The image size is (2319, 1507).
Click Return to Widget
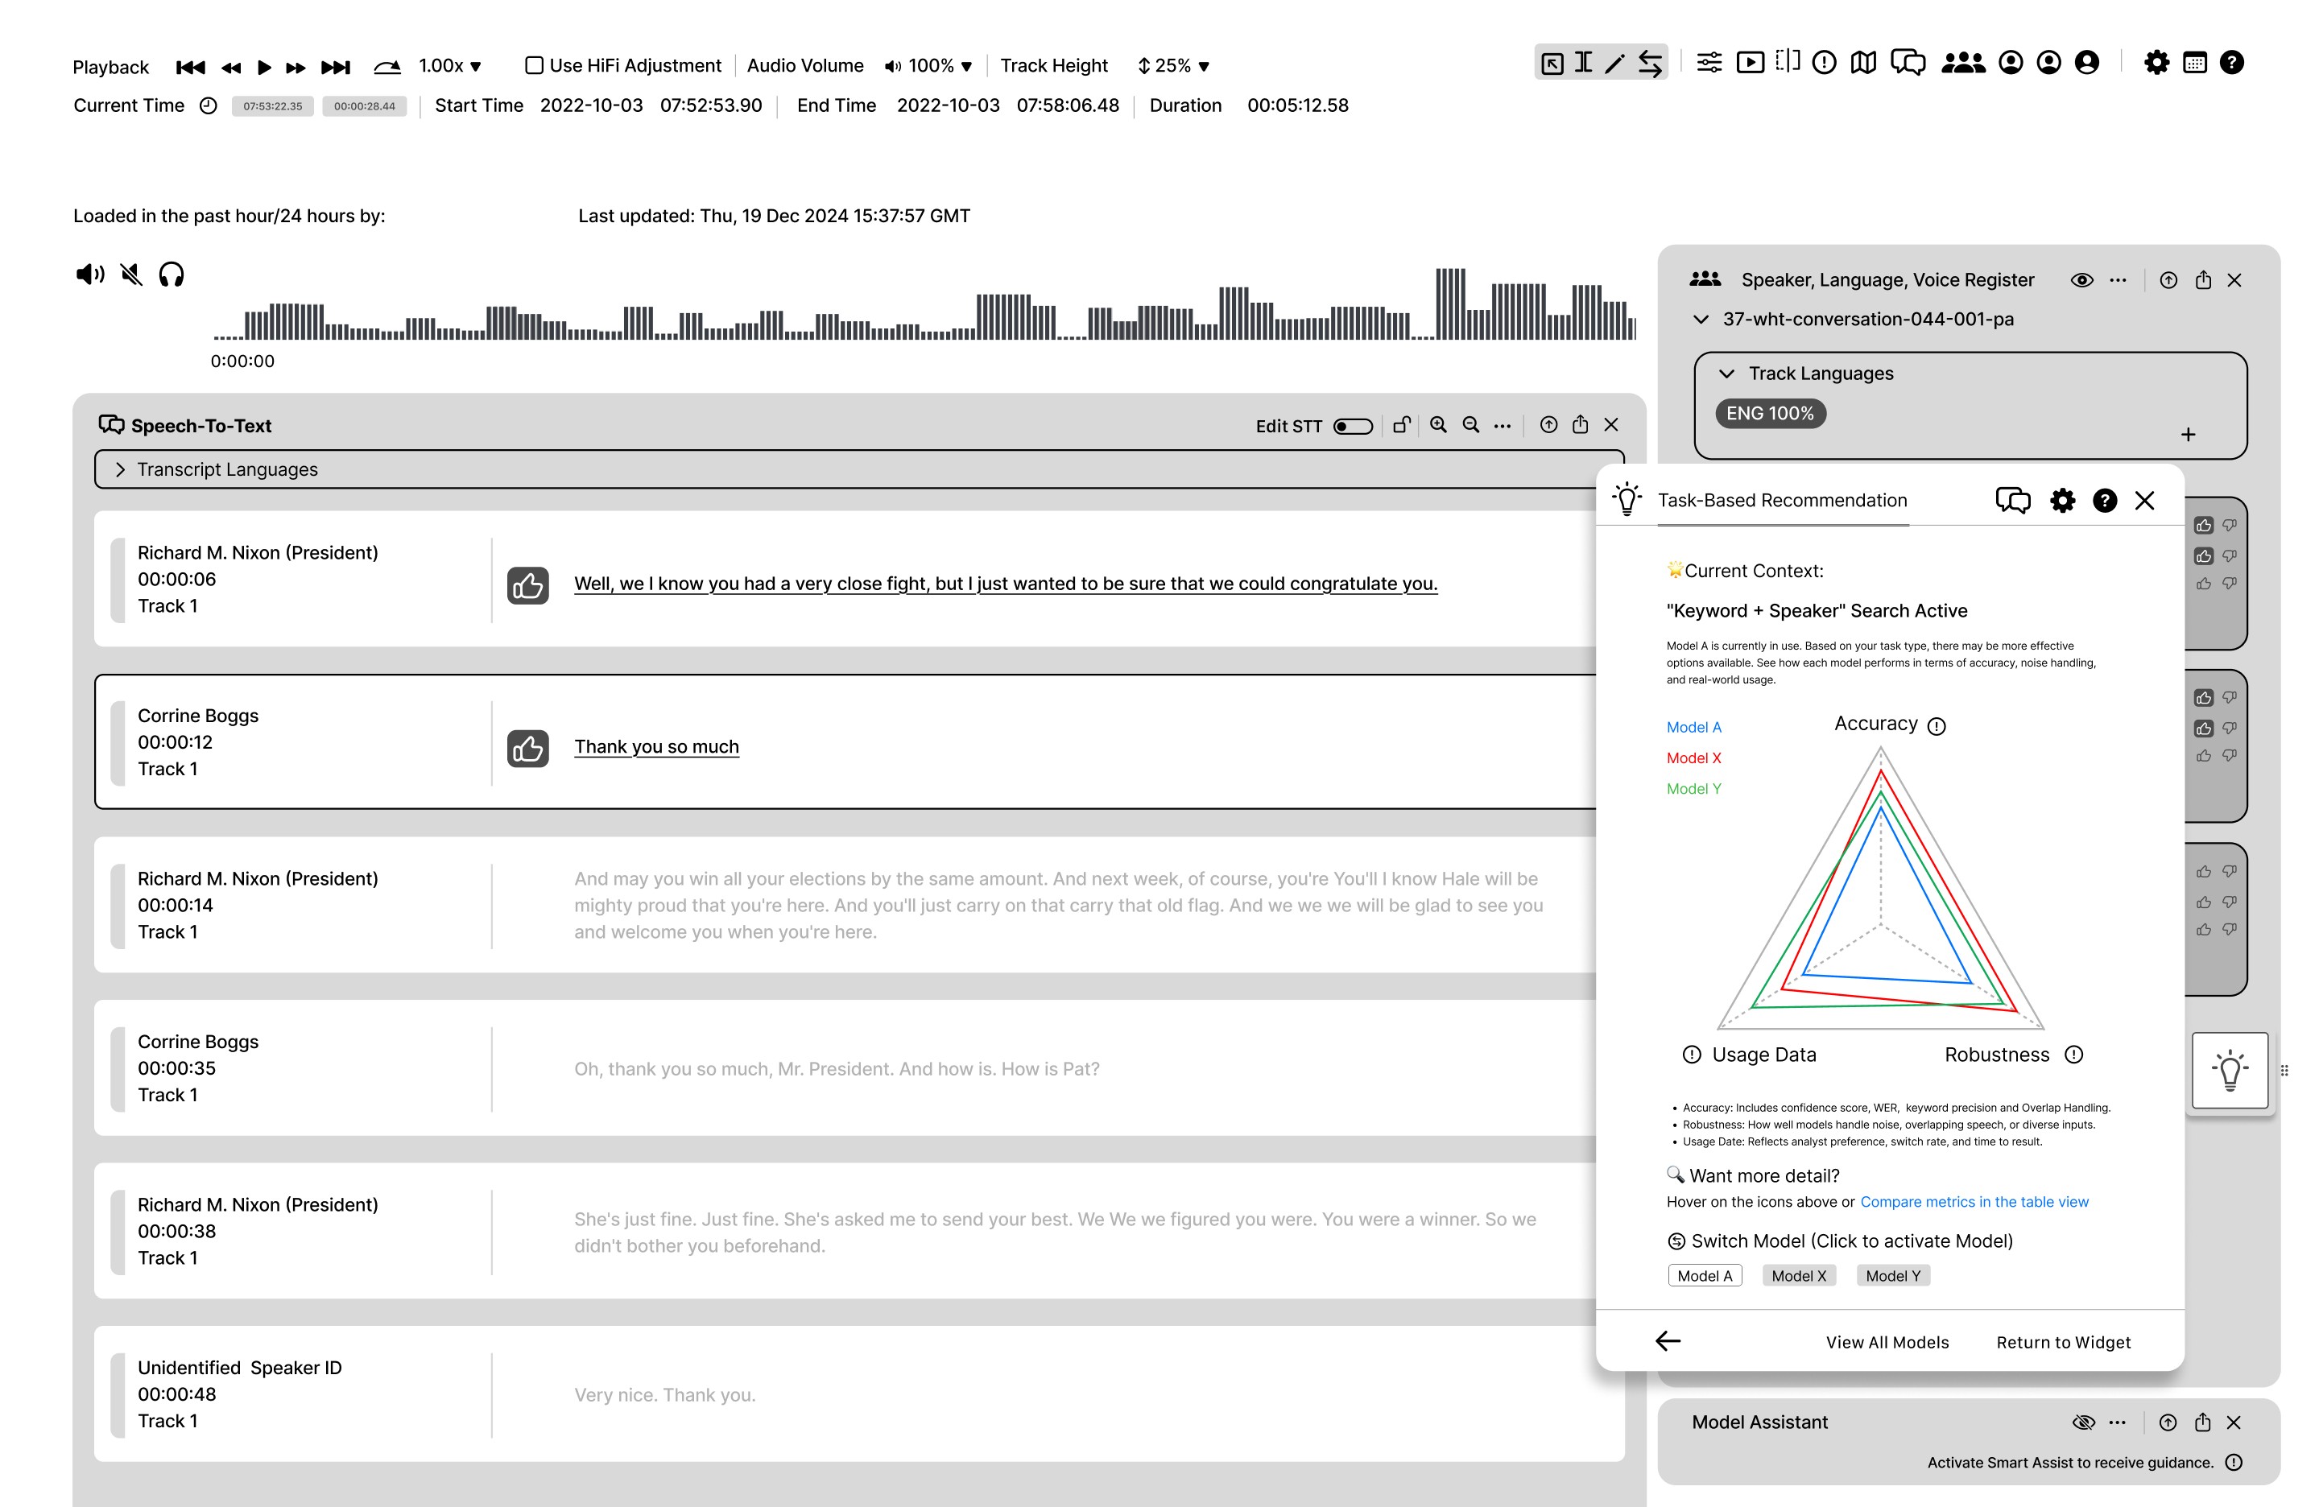(x=2063, y=1342)
